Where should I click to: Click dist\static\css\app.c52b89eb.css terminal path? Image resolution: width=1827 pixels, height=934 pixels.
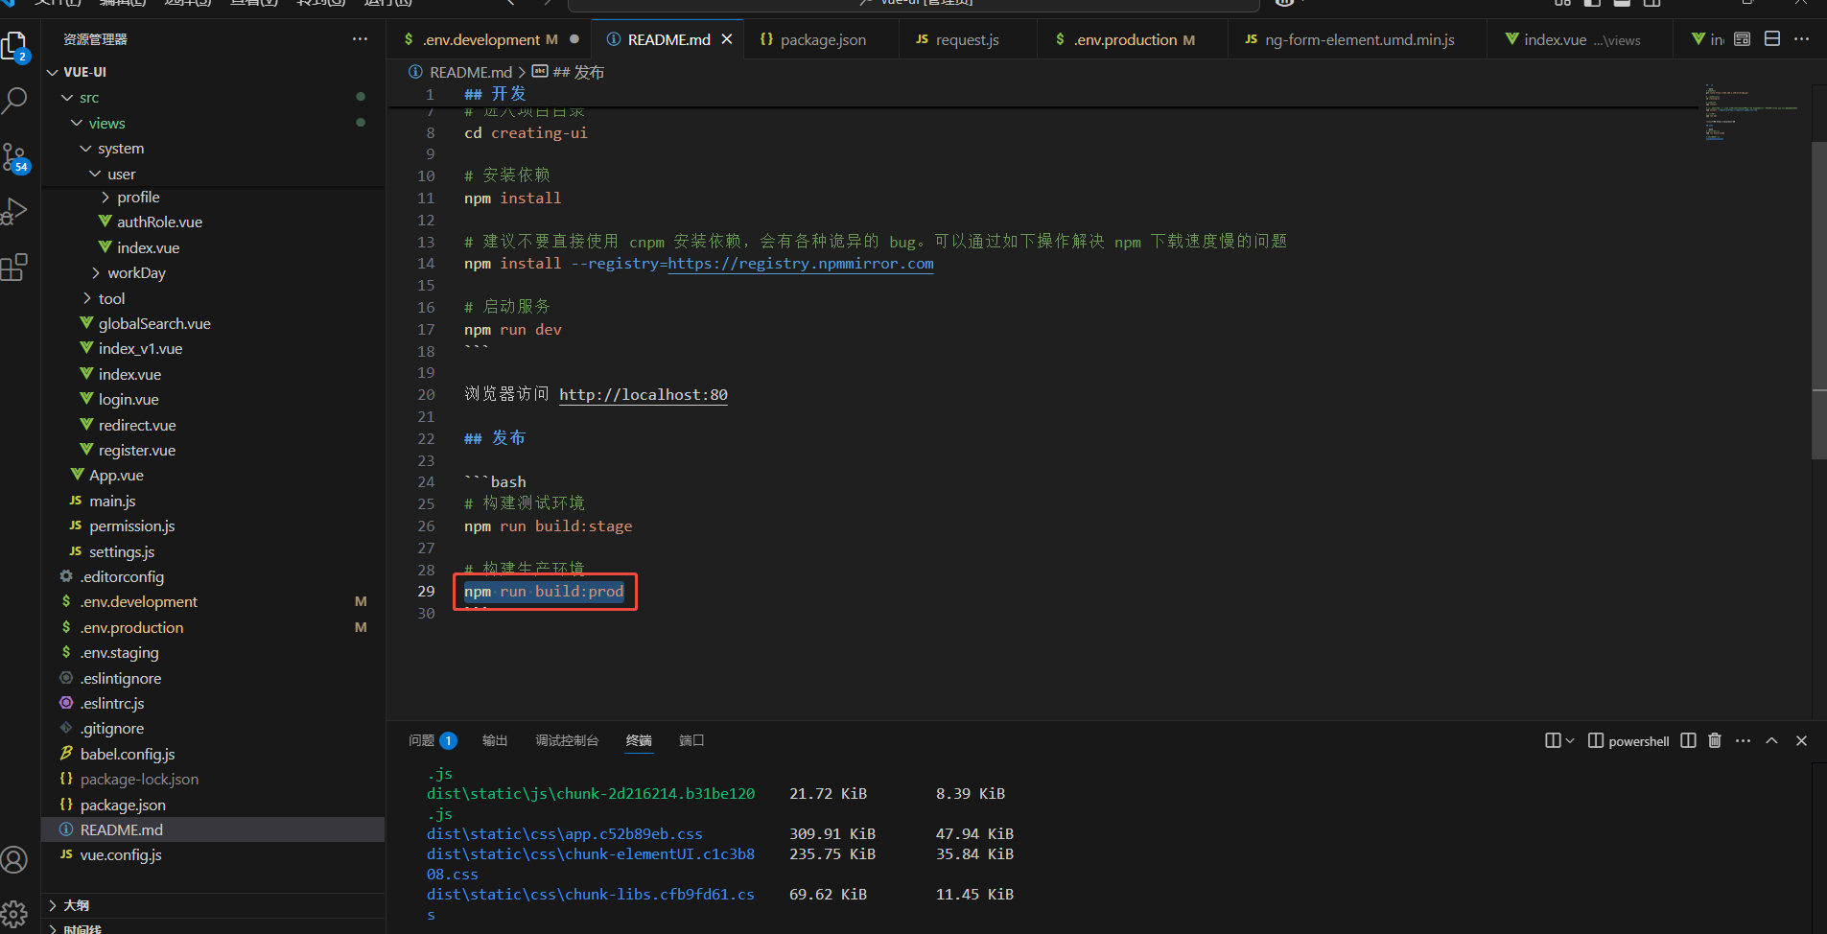[564, 833]
